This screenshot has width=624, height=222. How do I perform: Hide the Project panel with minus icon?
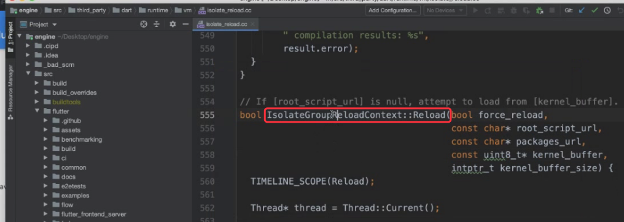point(185,25)
